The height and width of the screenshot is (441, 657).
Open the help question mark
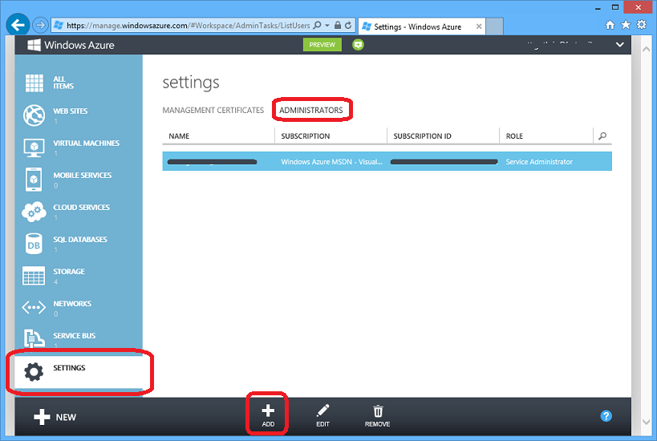coord(606,416)
